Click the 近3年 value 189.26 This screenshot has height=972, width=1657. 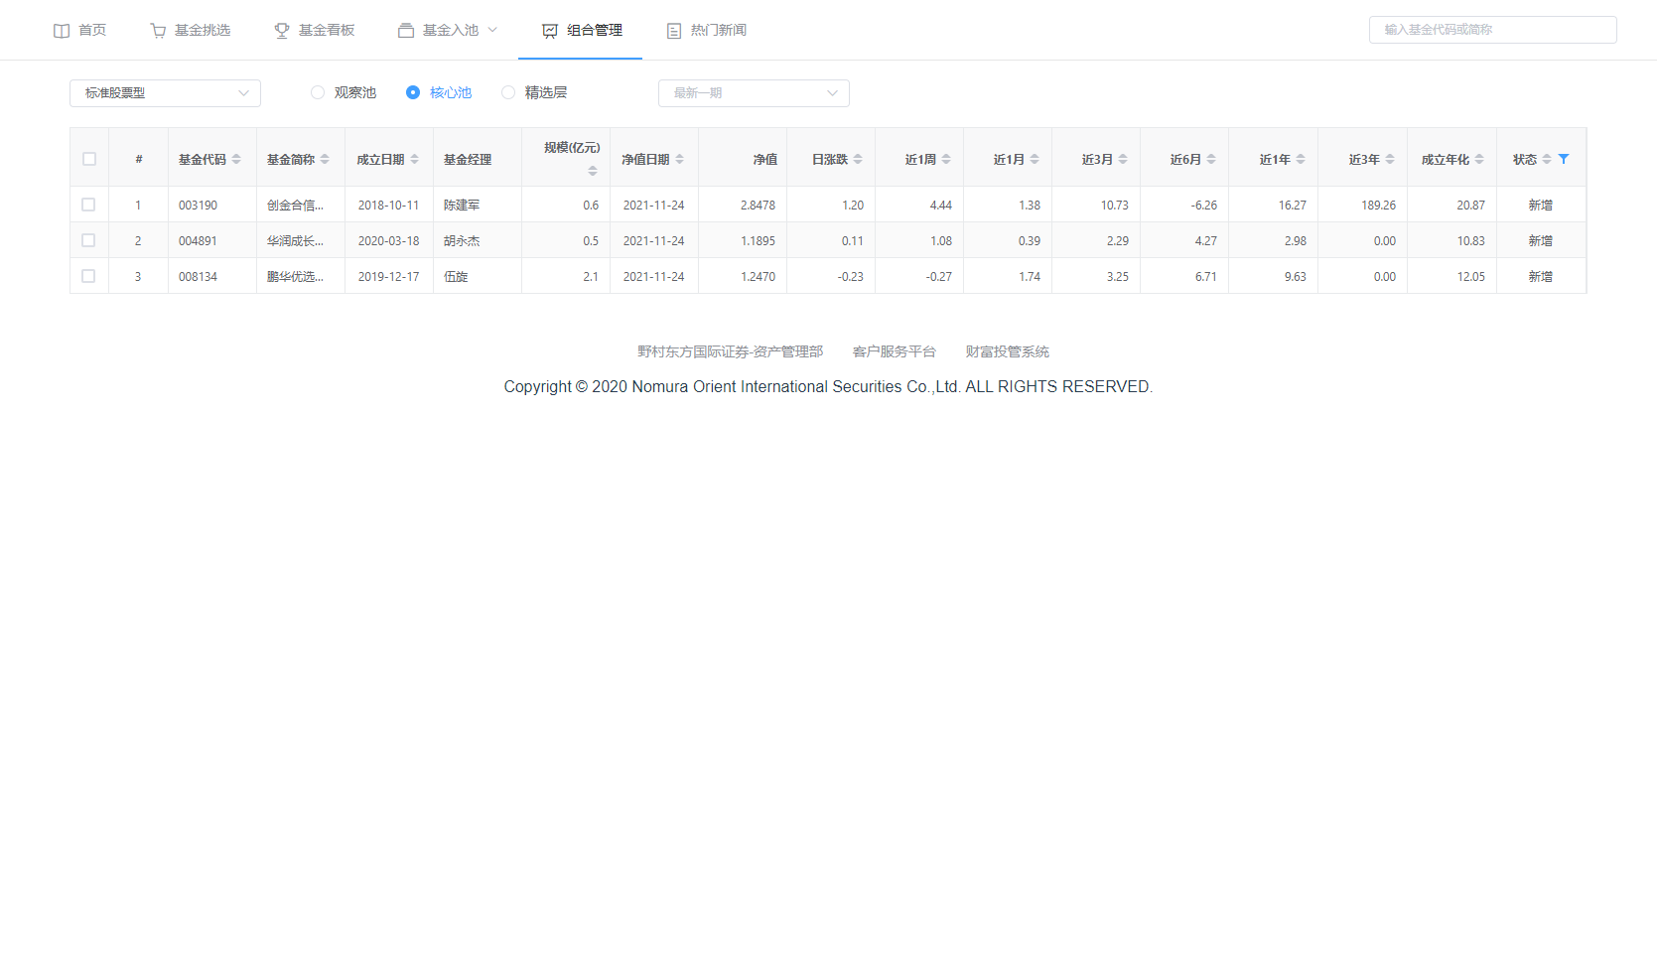[1378, 206]
